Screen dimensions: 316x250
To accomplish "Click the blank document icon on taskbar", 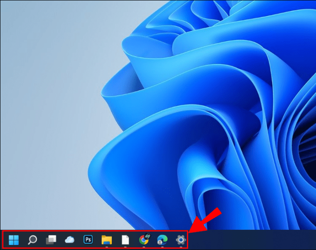I will coord(125,239).
